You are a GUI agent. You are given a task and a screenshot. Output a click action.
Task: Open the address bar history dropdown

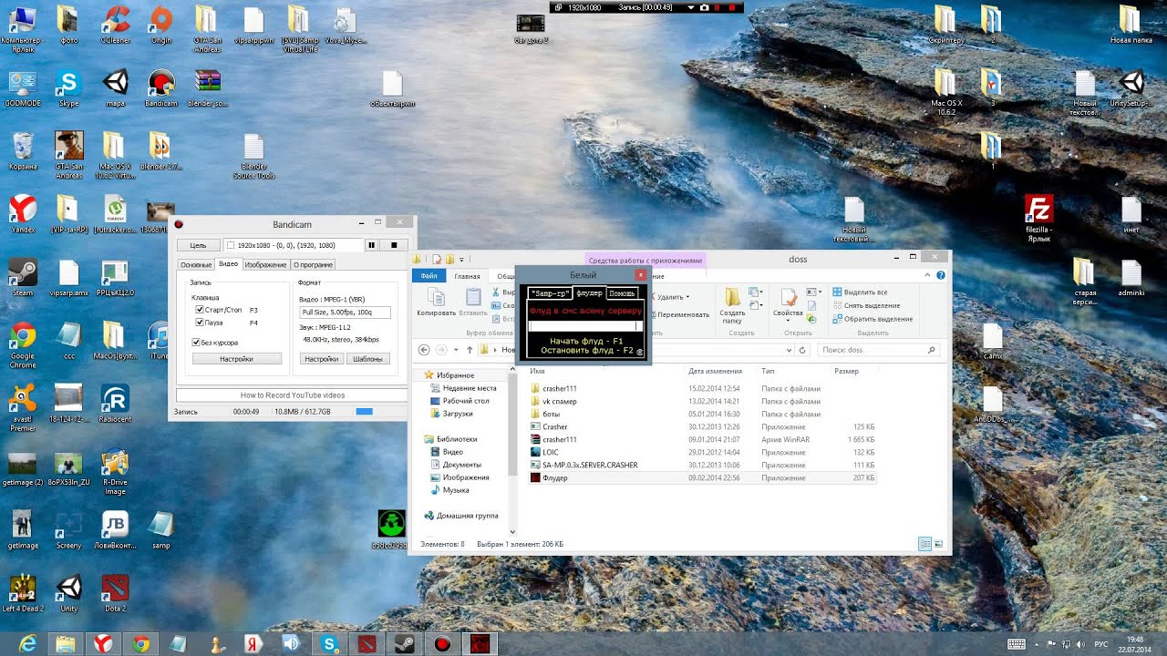(789, 350)
